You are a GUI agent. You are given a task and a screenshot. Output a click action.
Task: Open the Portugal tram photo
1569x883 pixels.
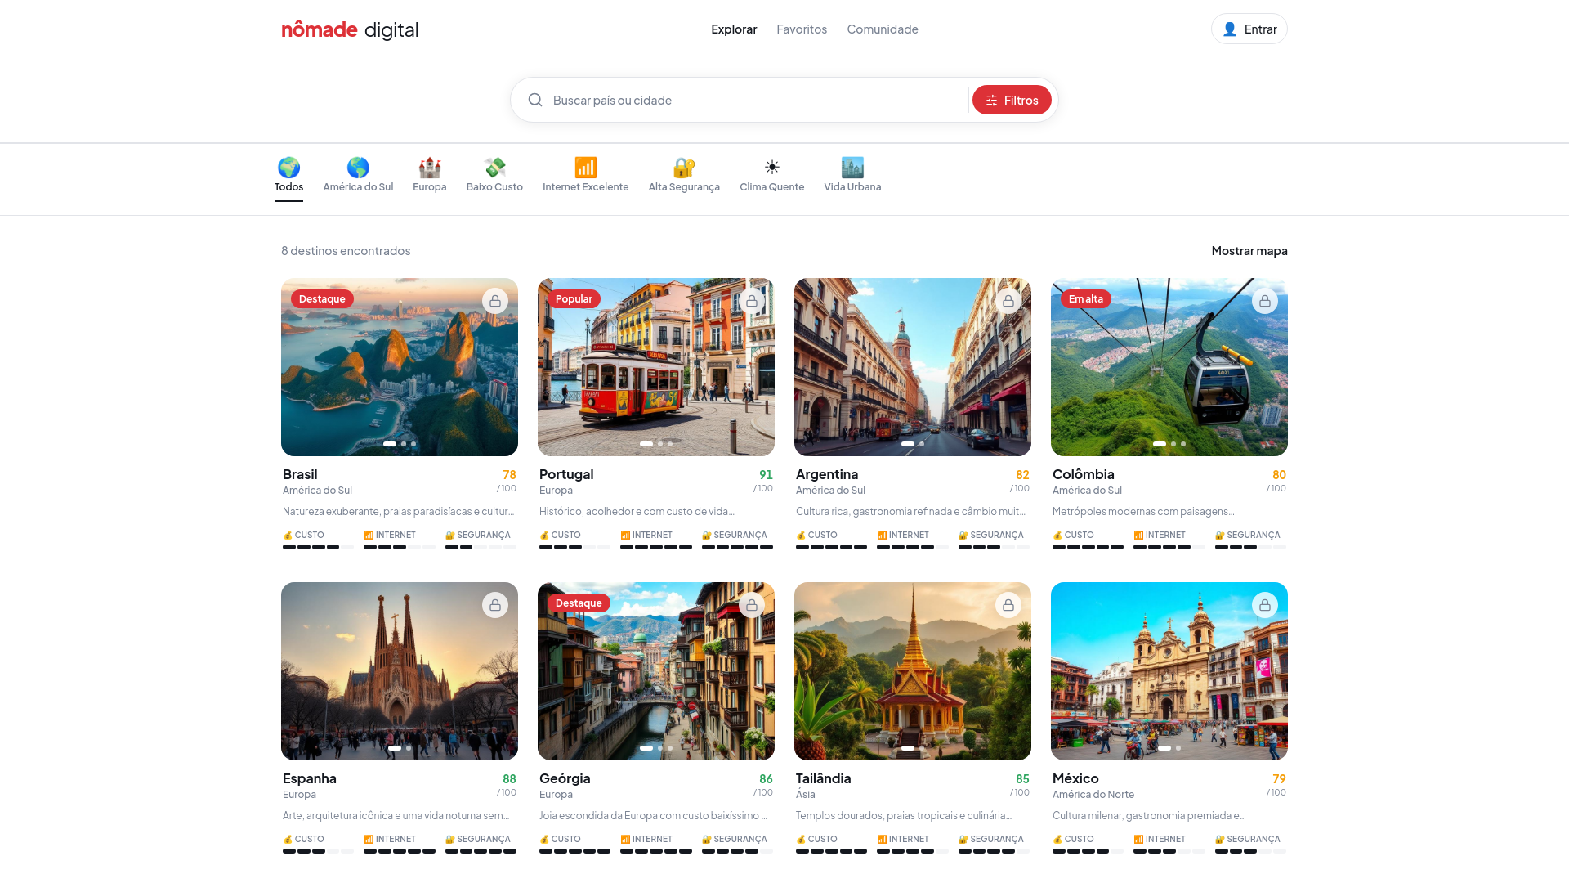[x=656, y=367]
